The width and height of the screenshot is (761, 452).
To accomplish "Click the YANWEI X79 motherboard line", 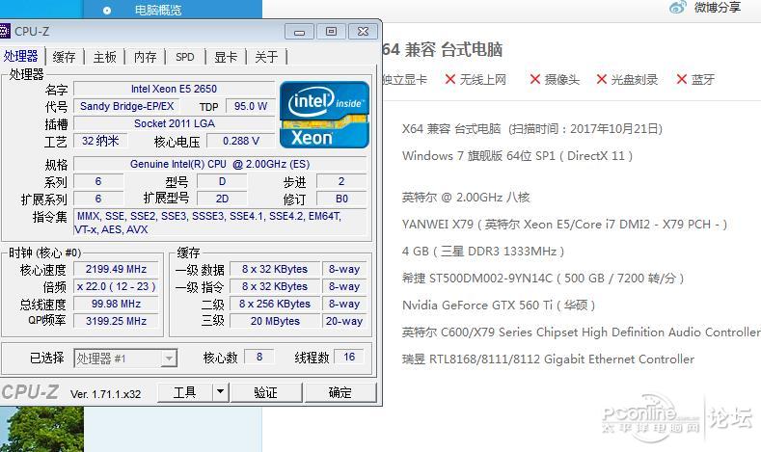I will (x=564, y=224).
